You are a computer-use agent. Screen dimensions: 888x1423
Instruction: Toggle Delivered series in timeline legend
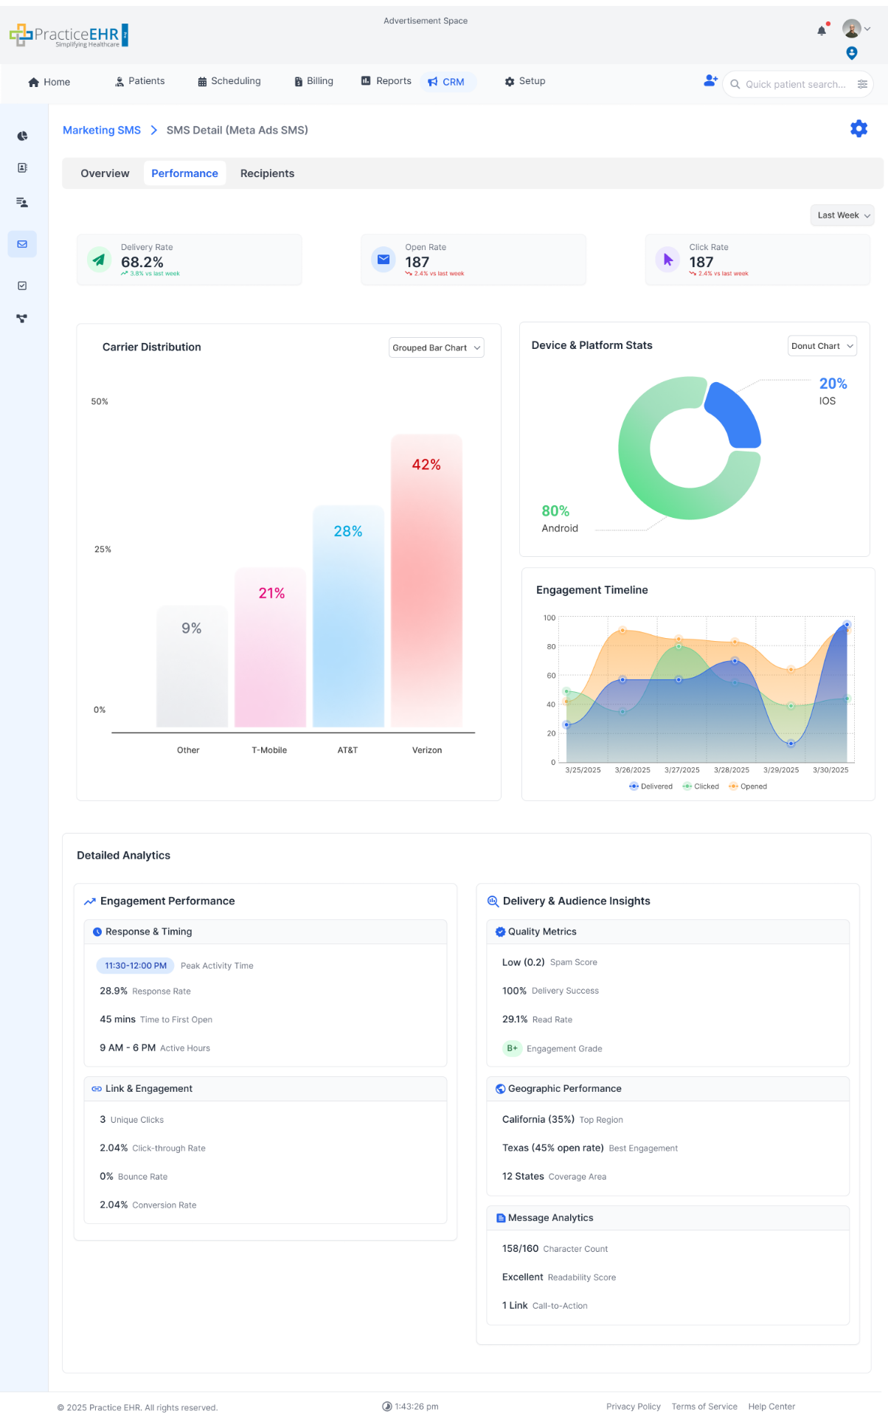(651, 786)
